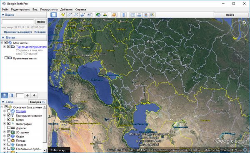View in Google Maps icon
Viewport: 250px width, 153px height.
[x=152, y=15]
